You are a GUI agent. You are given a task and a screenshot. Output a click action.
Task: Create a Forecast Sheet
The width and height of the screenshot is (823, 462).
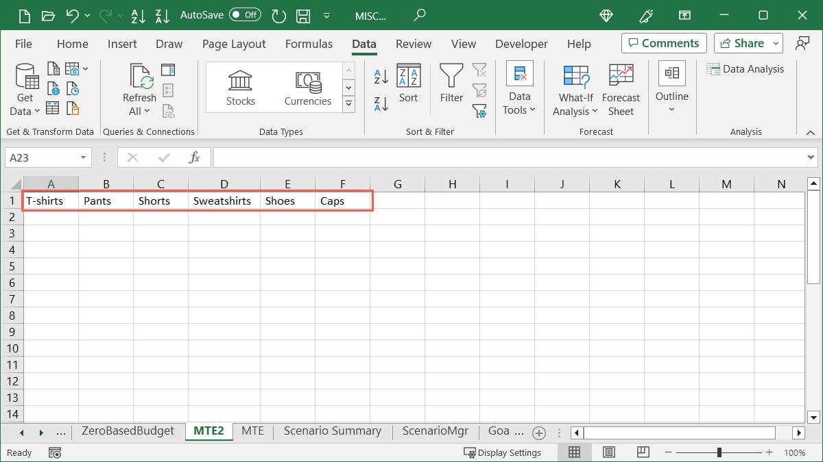coord(621,89)
